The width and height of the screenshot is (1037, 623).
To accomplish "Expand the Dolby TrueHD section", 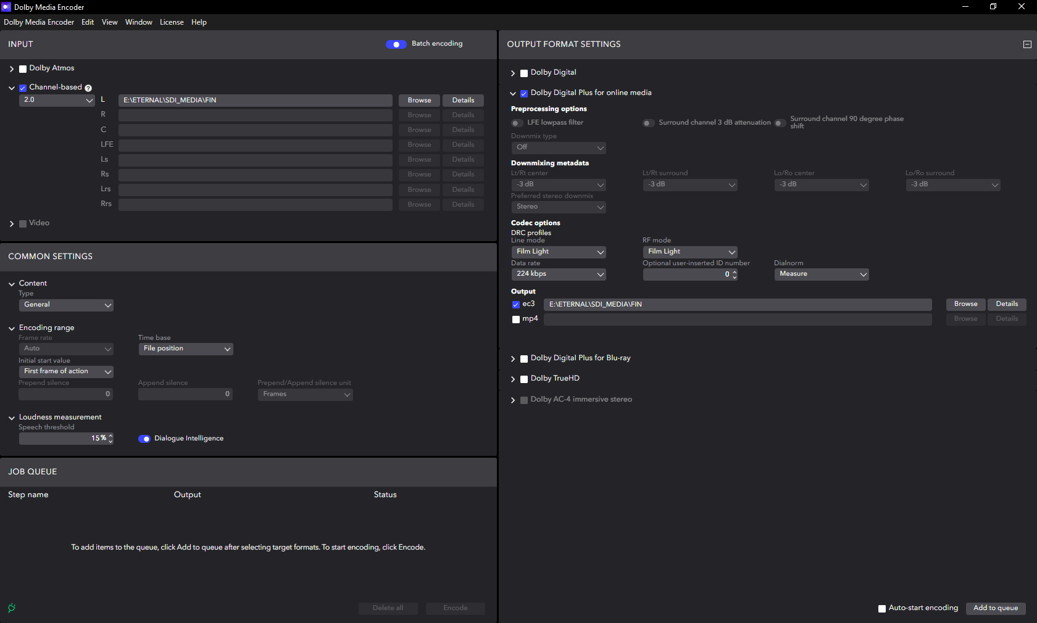I will [x=513, y=379].
